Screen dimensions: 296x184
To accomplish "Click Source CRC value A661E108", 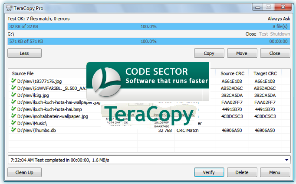I will (x=232, y=81).
